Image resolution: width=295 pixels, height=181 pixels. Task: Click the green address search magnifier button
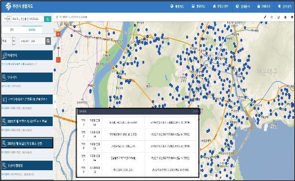[x=48, y=19]
